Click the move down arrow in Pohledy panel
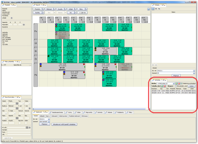The image size is (198, 144). pos(156,65)
